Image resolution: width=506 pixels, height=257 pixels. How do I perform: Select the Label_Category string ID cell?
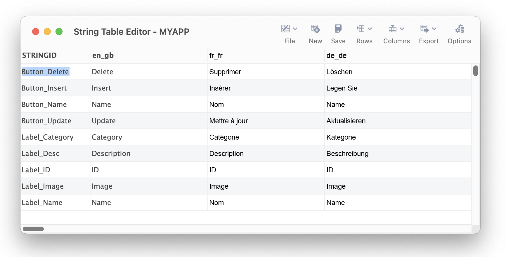[x=56, y=137]
